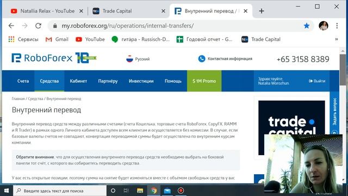Go back with the browser back arrow
The image size is (348, 196).
point(11,26)
